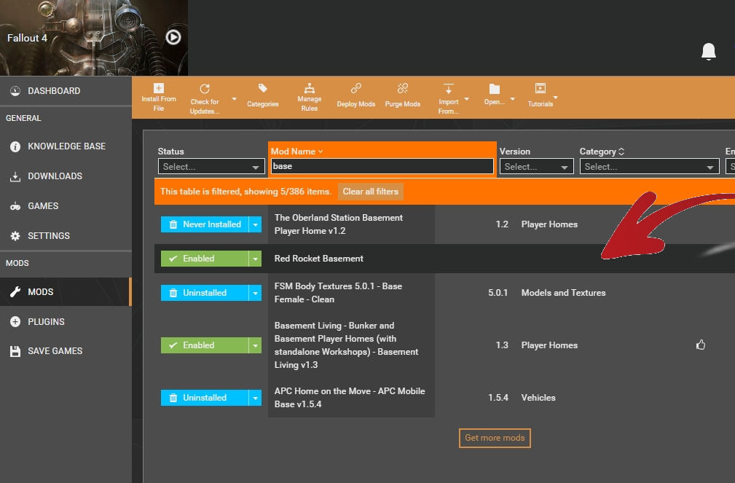This screenshot has height=483, width=735.
Task: Open the Category filter dropdown
Action: 649,167
